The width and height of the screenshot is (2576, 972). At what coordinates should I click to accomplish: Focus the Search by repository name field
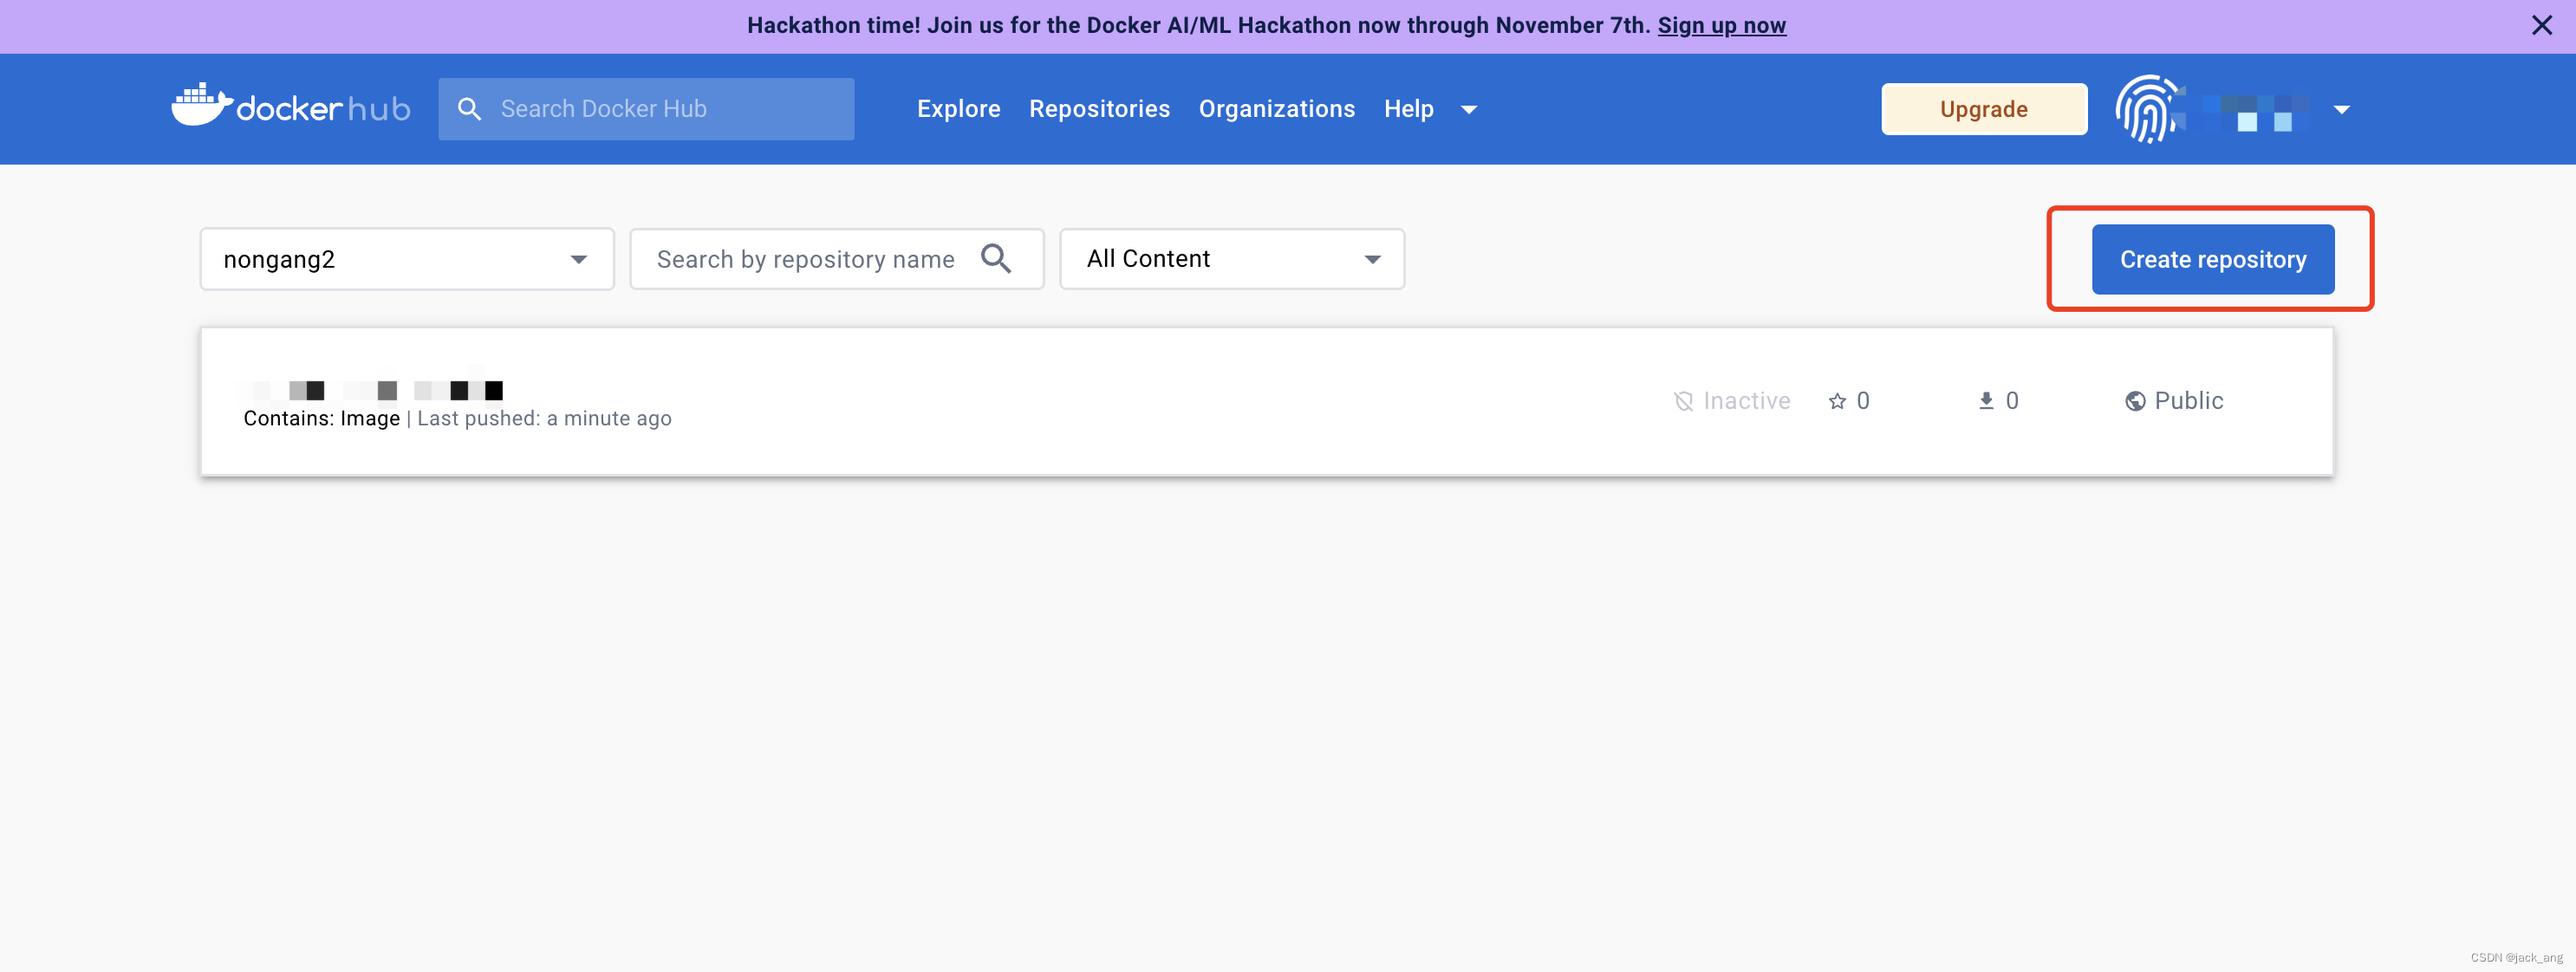coord(805,260)
